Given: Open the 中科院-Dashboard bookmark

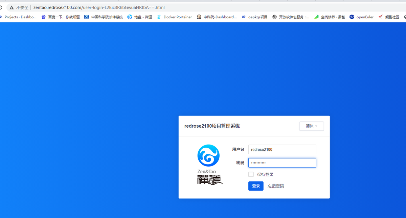Looking at the screenshot, I should click(220, 17).
